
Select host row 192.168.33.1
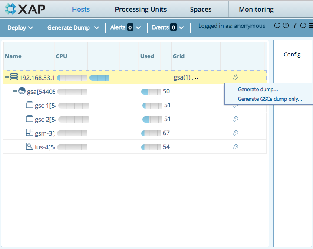(135, 77)
